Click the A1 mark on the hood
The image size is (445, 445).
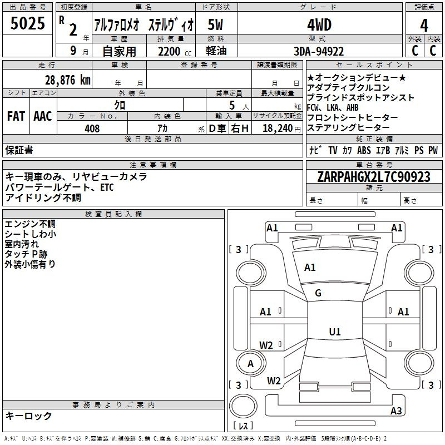point(310,267)
